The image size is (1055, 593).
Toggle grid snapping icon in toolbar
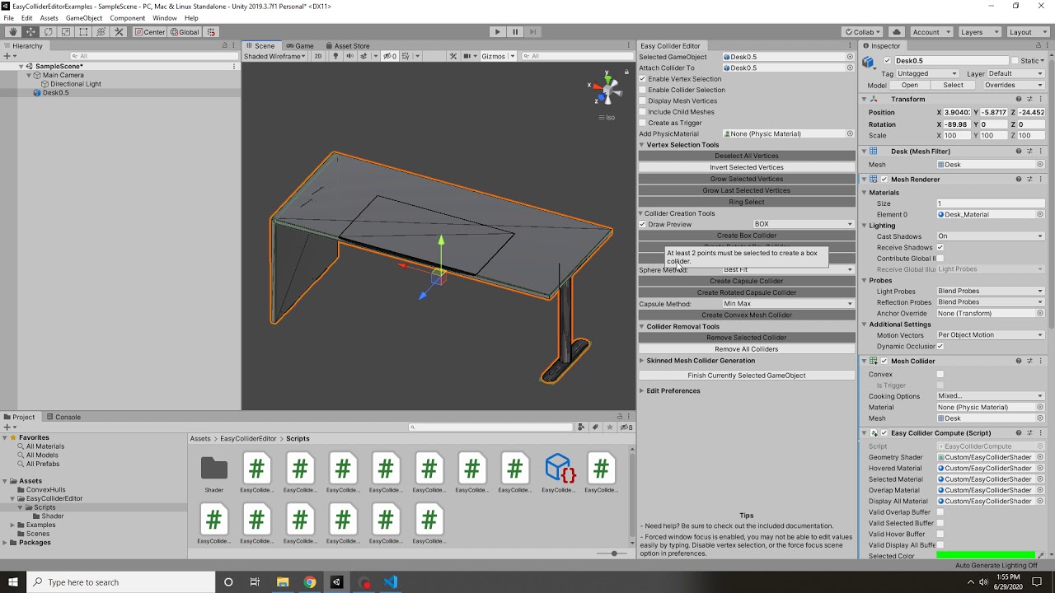pyautogui.click(x=211, y=32)
